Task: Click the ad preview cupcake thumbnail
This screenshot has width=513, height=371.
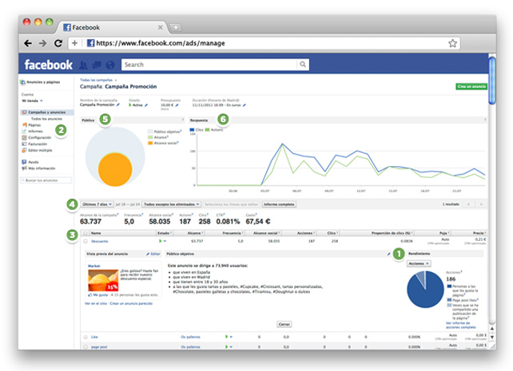Action: 103,280
